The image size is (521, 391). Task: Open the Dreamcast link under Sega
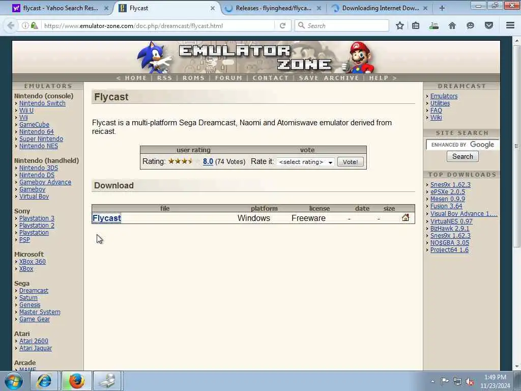click(34, 291)
